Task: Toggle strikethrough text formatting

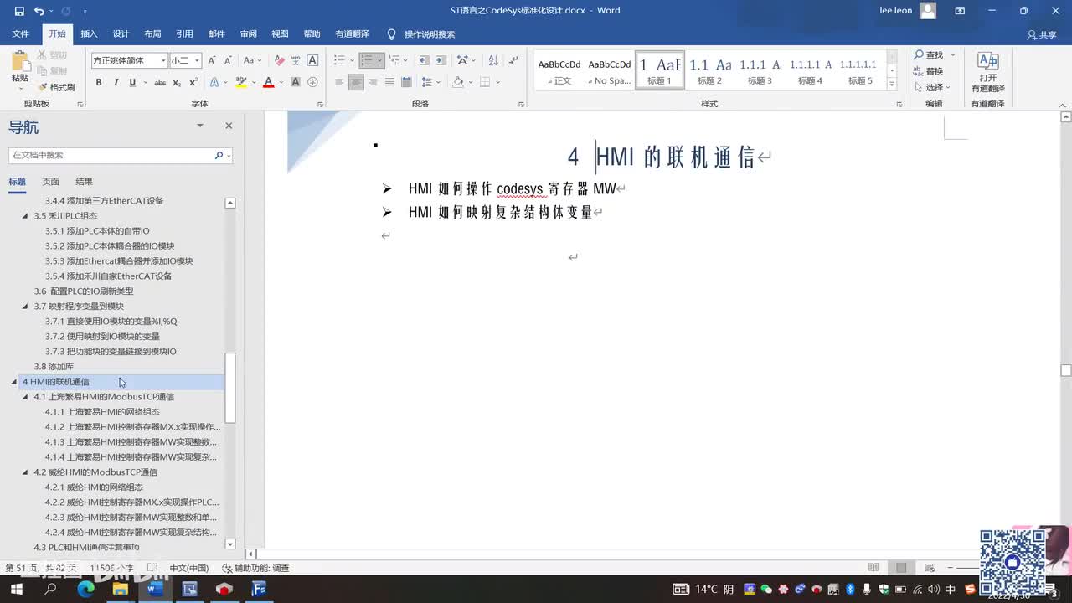Action: [160, 82]
